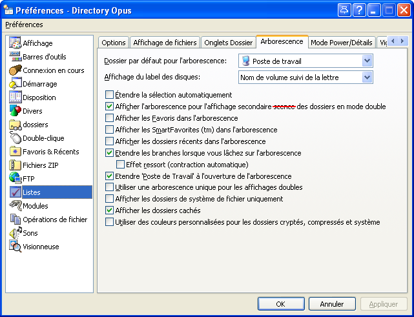
Task: Uncheck Afficher les dossiers cachés
Action: (109, 210)
